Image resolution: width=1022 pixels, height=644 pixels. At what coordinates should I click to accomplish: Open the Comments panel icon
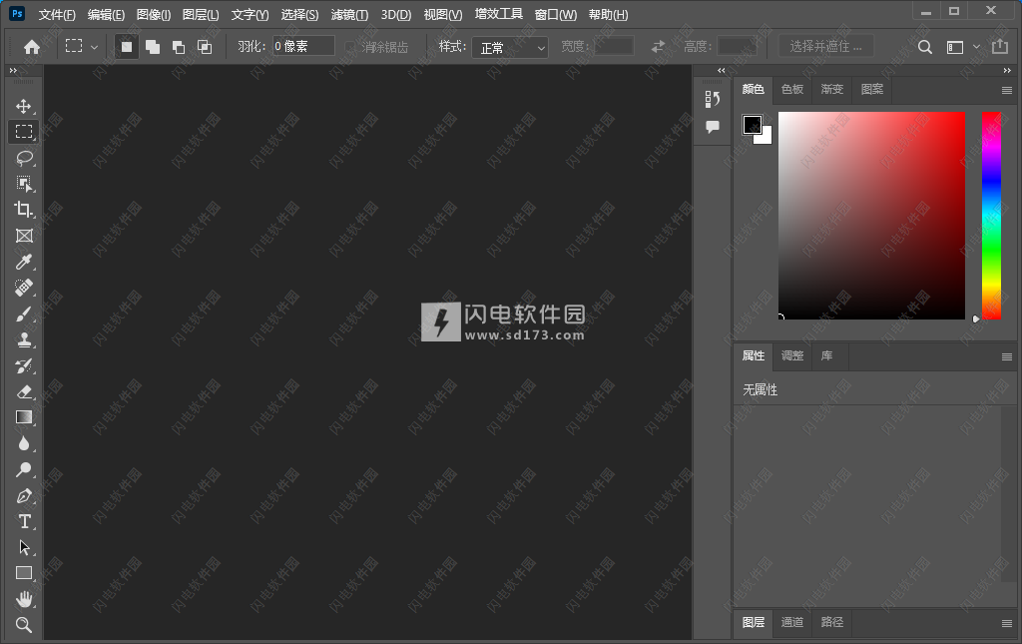(x=713, y=127)
